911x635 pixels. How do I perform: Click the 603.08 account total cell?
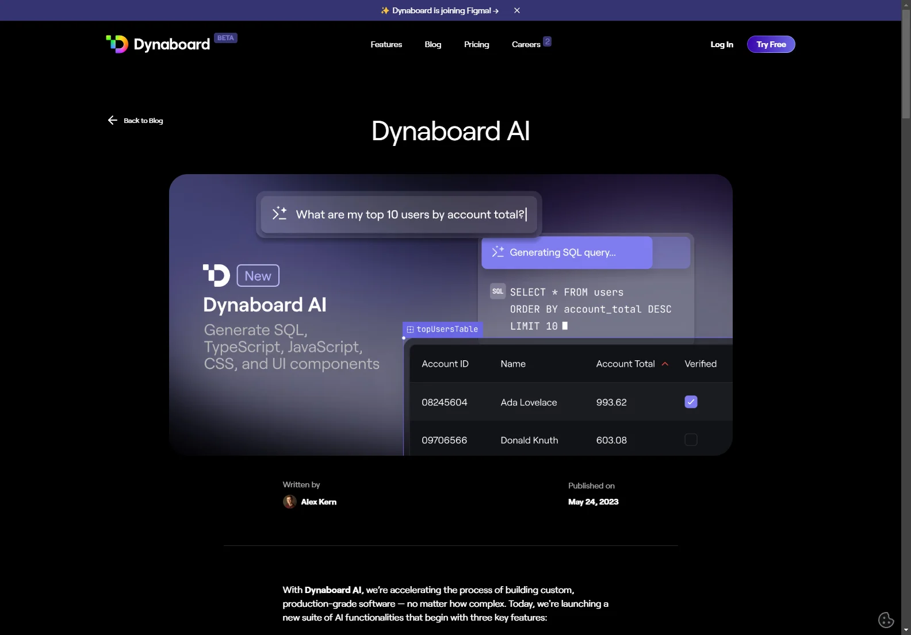pos(611,440)
